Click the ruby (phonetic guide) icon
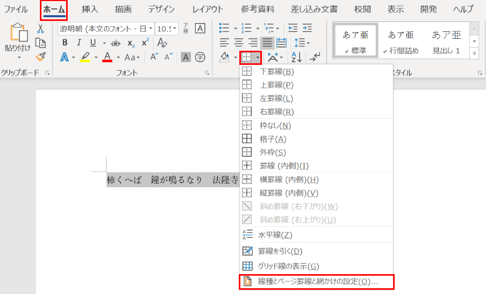This screenshot has height=294, width=486. coord(186,28)
